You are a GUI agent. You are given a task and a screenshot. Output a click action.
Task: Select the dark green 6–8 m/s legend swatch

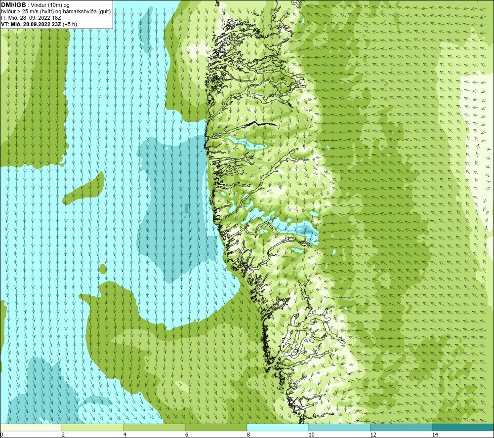(x=216, y=427)
